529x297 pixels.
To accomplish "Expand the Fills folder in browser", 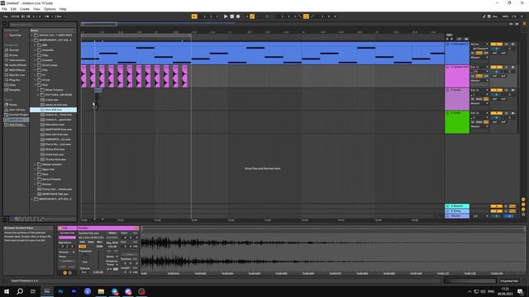I will [x=35, y=70].
